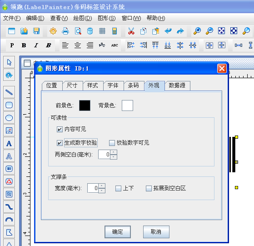Select the line drawing tool
This screenshot has height=246, width=254.
click(x=9, y=92)
